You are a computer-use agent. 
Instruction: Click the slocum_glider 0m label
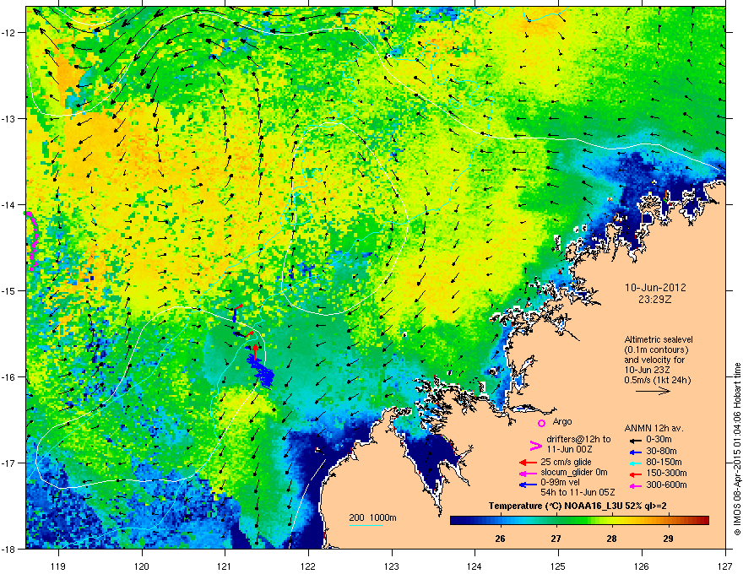[574, 473]
